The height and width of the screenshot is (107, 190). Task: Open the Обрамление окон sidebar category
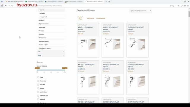click(x=44, y=24)
